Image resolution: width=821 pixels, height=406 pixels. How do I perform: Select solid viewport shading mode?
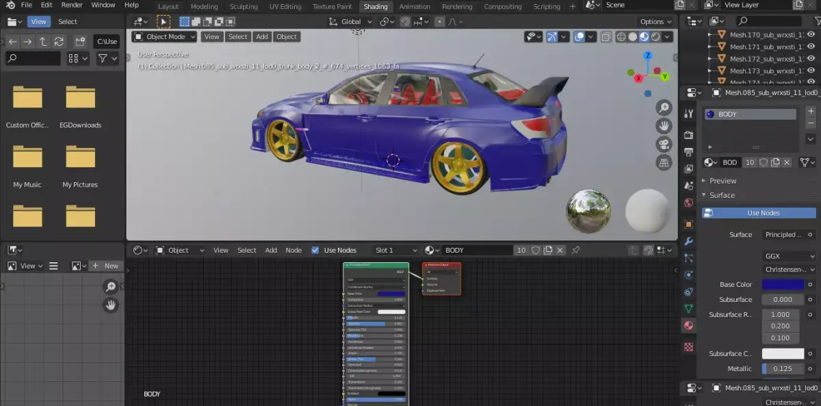(x=633, y=37)
